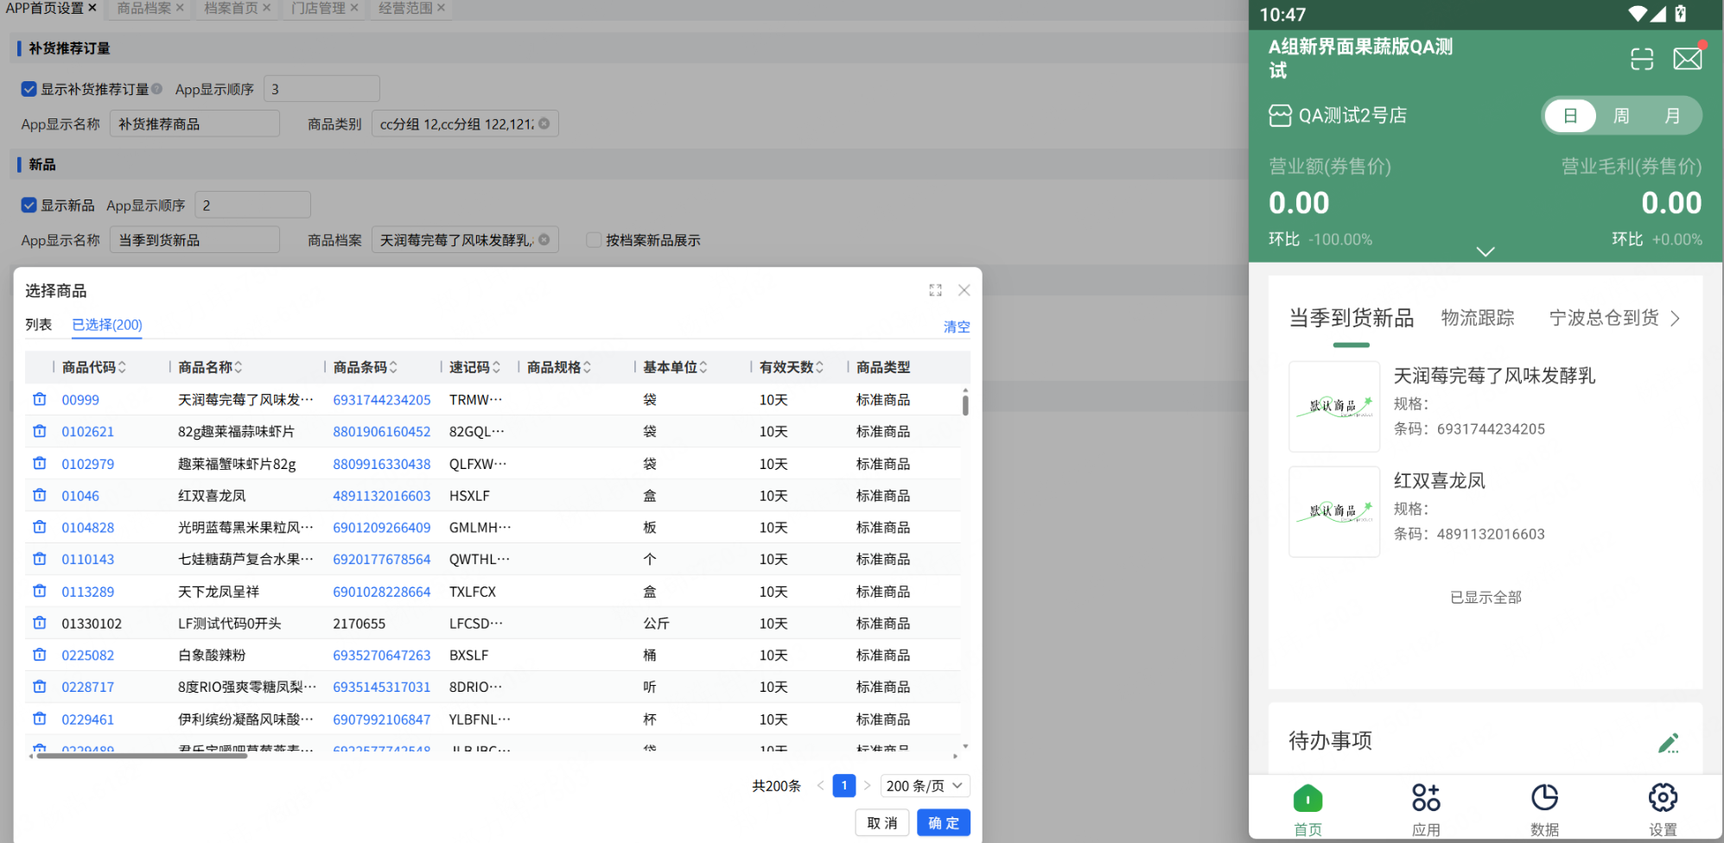
Task: Go to the next page arrow in pagination
Action: (867, 786)
